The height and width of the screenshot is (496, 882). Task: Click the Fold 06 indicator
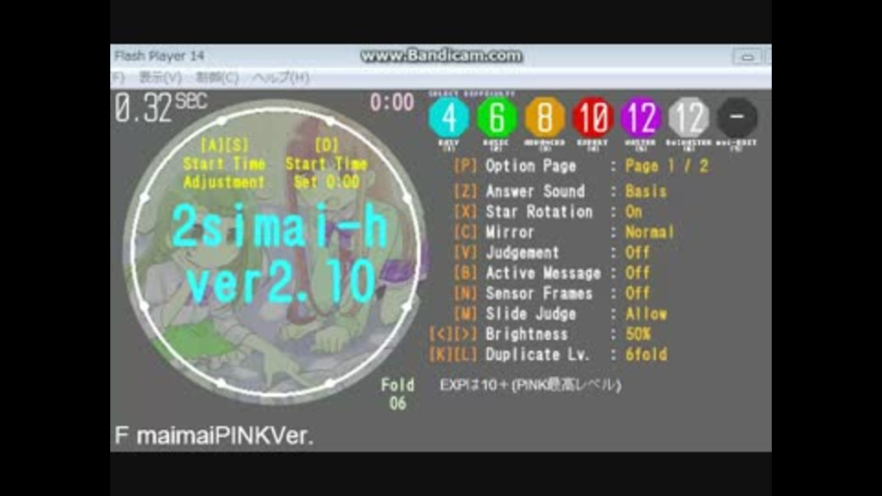[397, 394]
